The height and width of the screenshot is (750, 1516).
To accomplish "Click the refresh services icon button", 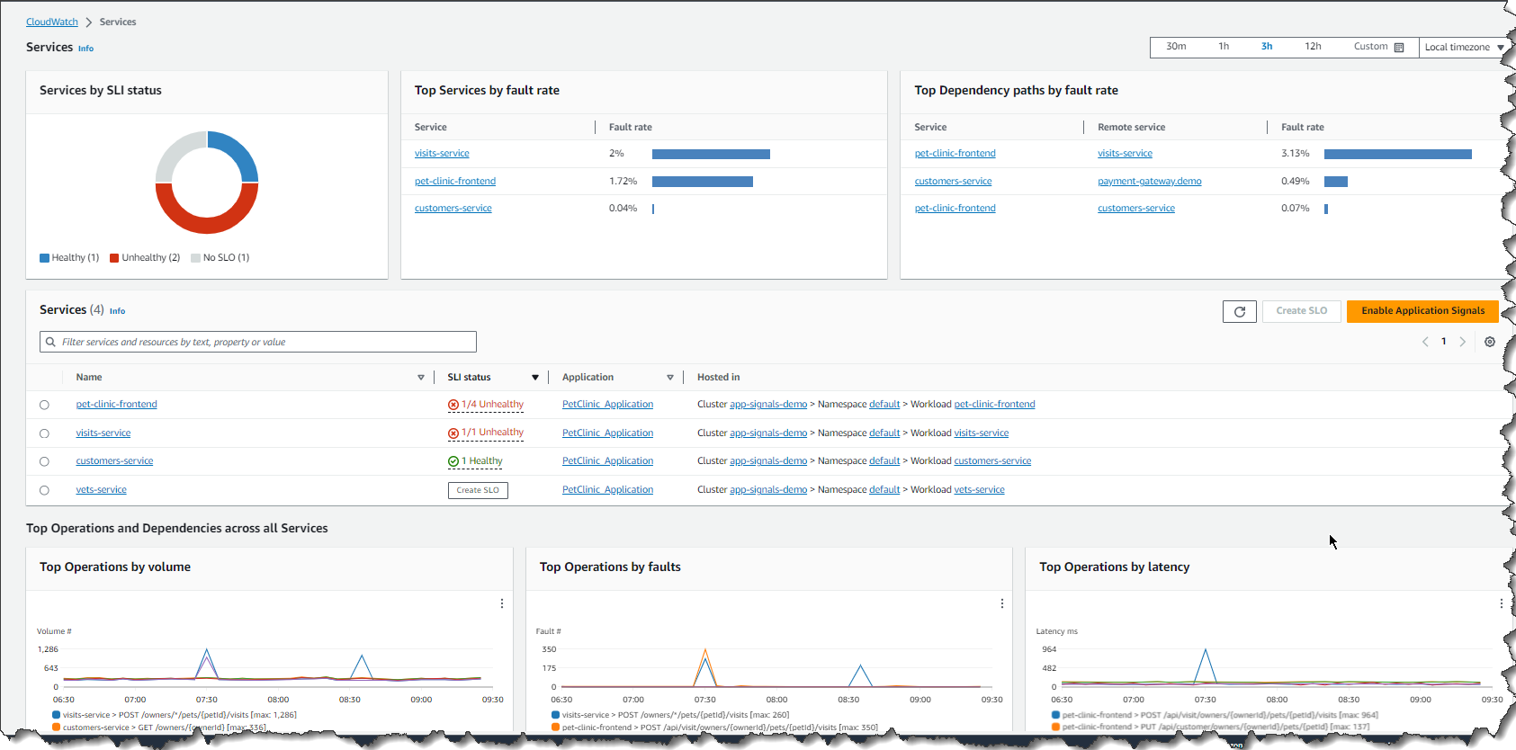I will (x=1239, y=311).
